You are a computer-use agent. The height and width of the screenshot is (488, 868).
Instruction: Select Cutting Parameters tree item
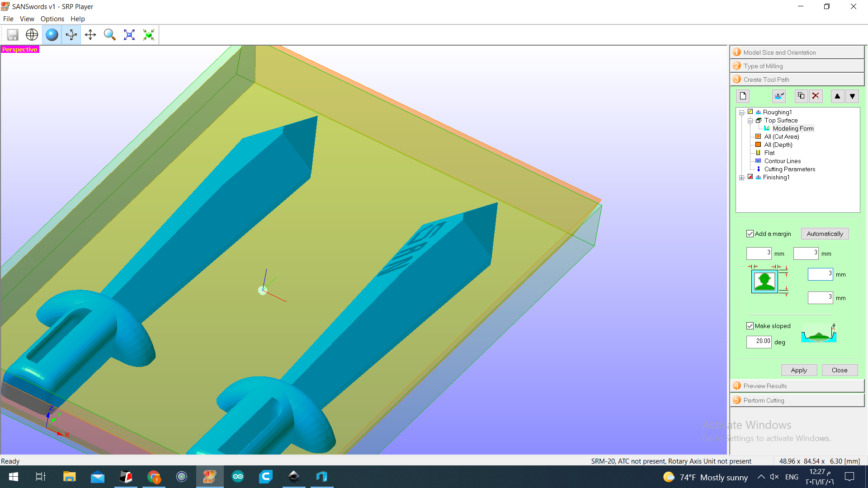point(790,169)
